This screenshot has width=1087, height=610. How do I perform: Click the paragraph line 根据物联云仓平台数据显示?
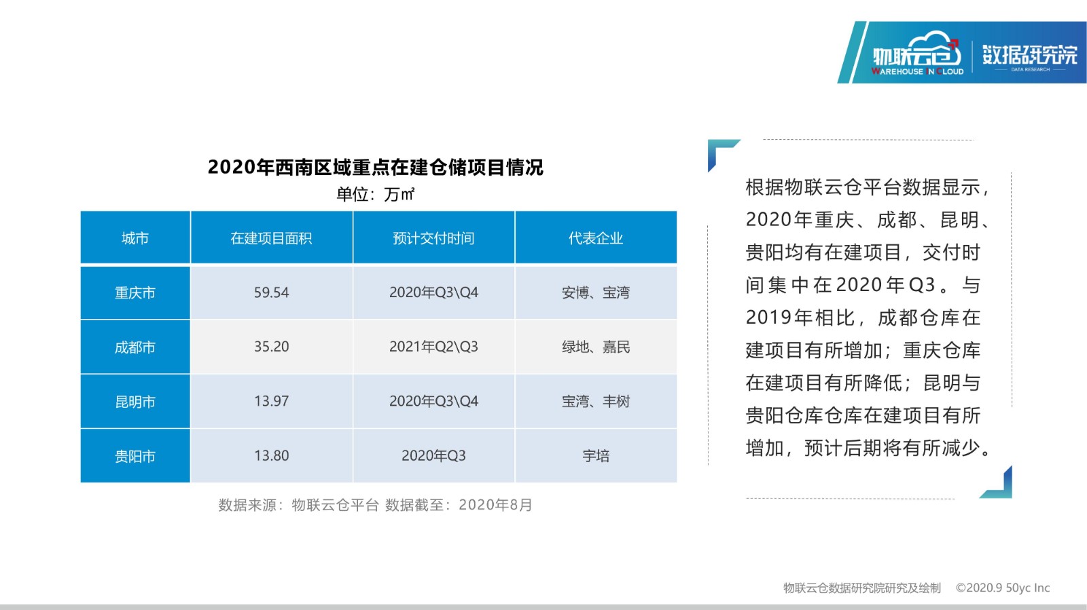pos(866,187)
